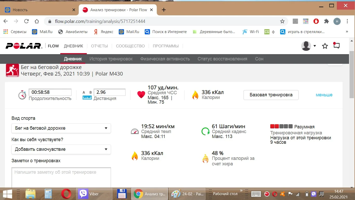Open the Деревянные быто... bookmark
Screen dimensions: 355x200
pyautogui.click(x=214, y=32)
